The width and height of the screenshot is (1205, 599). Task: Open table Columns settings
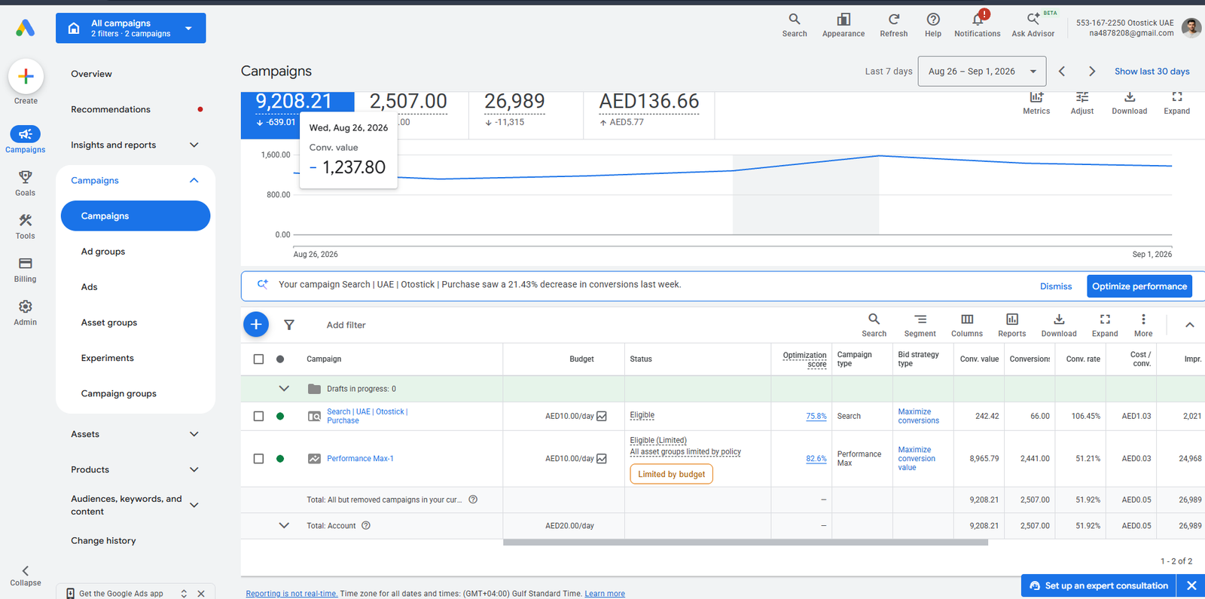point(967,325)
